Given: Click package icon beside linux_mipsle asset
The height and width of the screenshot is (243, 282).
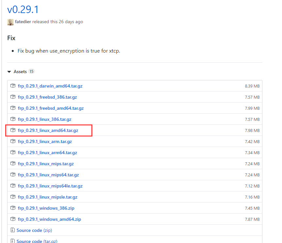Looking at the screenshot, I should (13, 197).
